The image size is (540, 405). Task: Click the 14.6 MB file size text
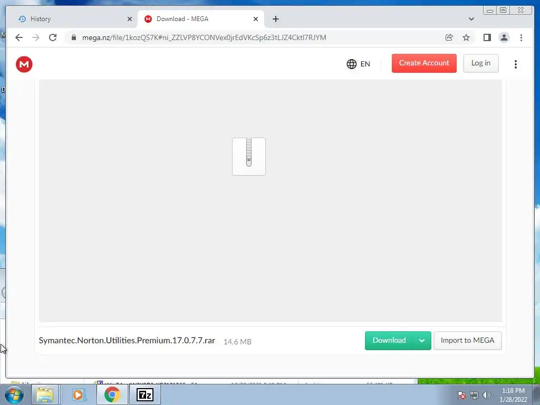tap(237, 342)
